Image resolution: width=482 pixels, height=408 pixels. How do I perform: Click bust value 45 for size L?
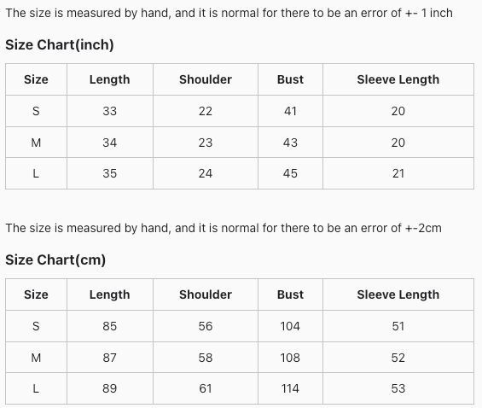[290, 173]
